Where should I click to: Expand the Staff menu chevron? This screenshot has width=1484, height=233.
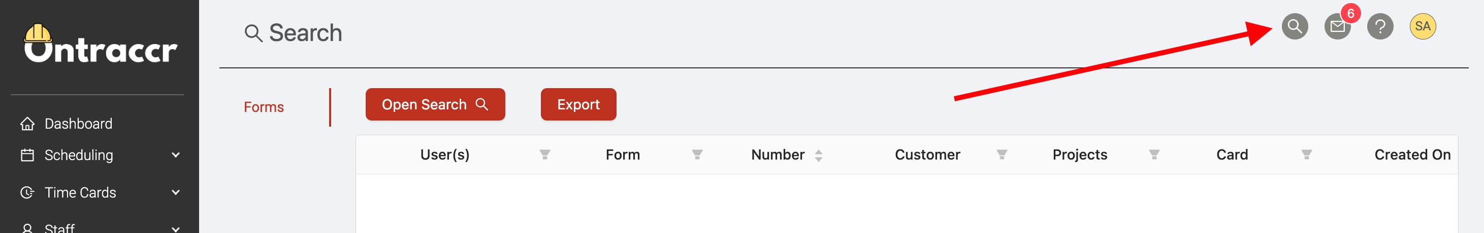tap(176, 228)
